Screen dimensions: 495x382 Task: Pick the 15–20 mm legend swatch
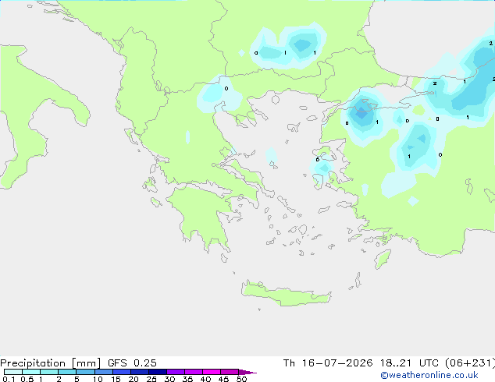(122, 372)
